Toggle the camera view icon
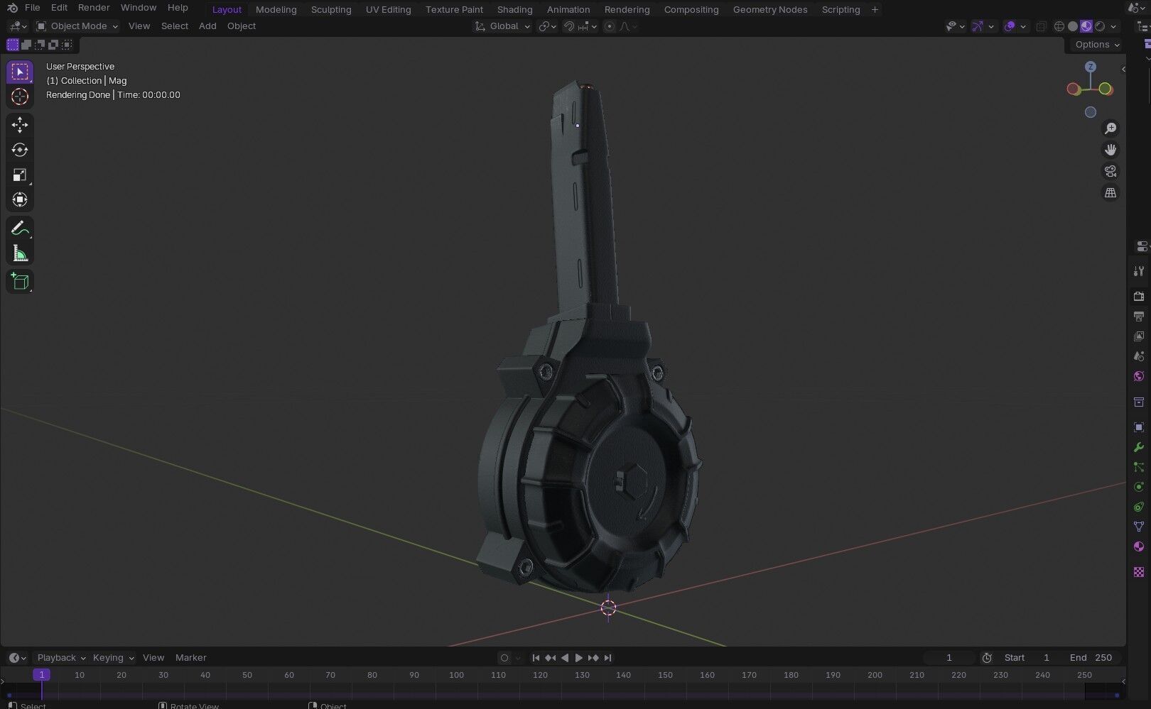The height and width of the screenshot is (709, 1151). point(1111,171)
